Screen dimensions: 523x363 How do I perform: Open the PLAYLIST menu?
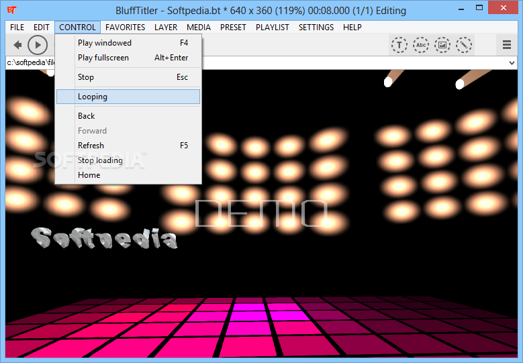(x=272, y=28)
